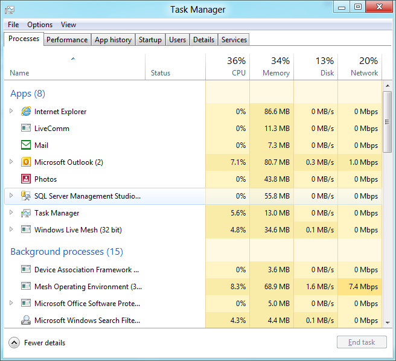The image size is (396, 361).
Task: Click Internet Explorer's 86.6 MB memory value
Action: tap(277, 112)
